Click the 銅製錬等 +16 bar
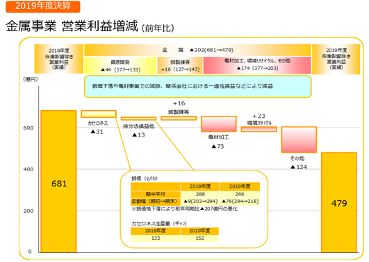 click(179, 118)
